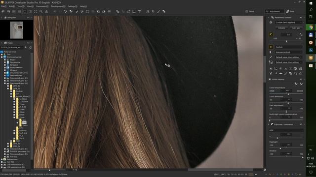Viewport: 316px width, 177px height.
Task: Open the File menu
Action: 4,6
